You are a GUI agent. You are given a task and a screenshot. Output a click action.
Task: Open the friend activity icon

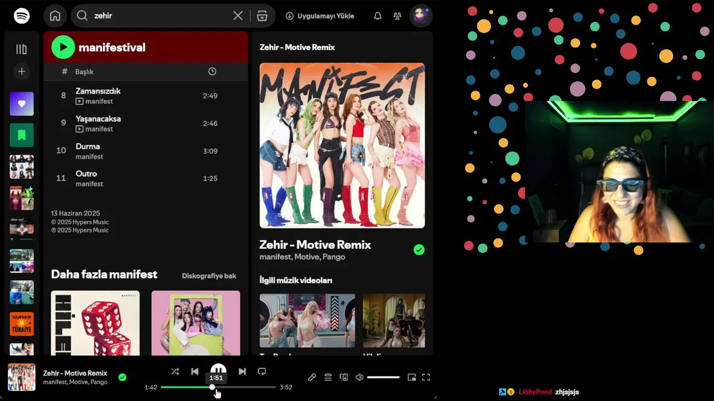pyautogui.click(x=397, y=16)
